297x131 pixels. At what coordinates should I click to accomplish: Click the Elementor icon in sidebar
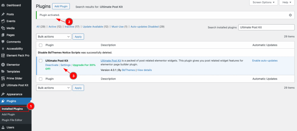(3, 65)
